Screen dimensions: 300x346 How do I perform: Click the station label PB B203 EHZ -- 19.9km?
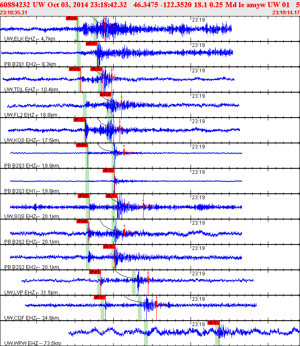32,166
